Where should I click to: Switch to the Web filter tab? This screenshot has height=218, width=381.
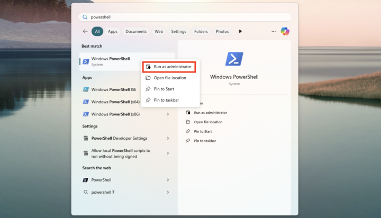(x=159, y=31)
